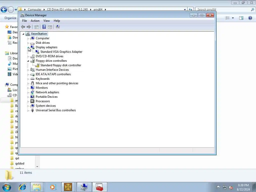Collapse the XeonStation root node
This screenshot has height=192, width=256.
point(23,34)
